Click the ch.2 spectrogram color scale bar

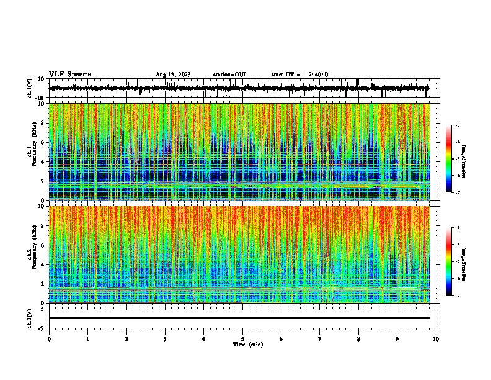(448, 261)
